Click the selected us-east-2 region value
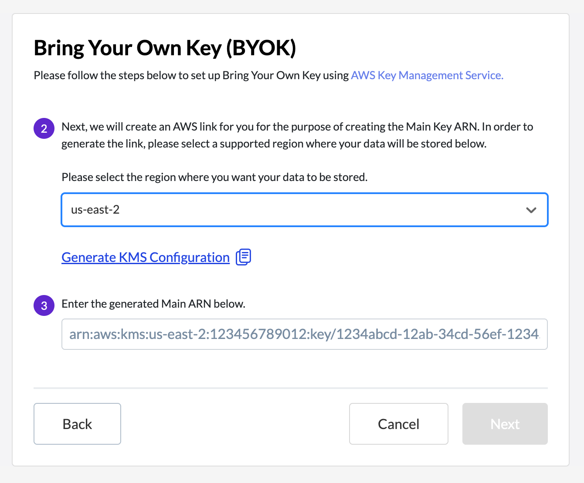Viewport: 584px width, 483px height. click(x=95, y=210)
